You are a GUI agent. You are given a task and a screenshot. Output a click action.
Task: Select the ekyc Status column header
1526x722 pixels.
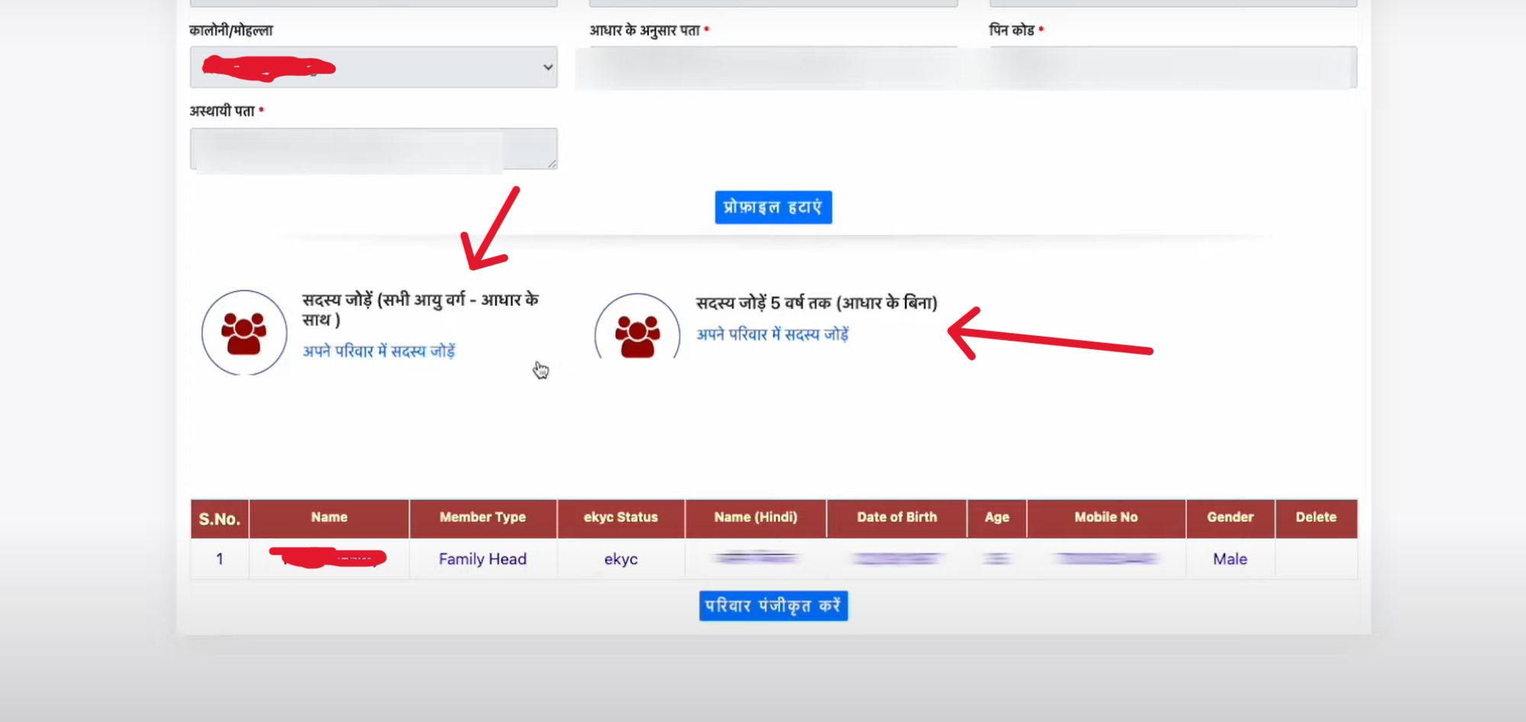620,518
